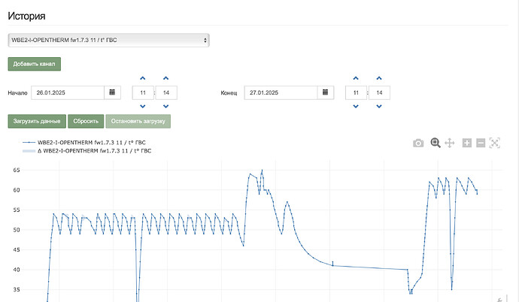
Task: Click the Остановить загрузку button
Action: point(138,121)
